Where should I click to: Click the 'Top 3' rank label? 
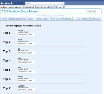point(7,51)
